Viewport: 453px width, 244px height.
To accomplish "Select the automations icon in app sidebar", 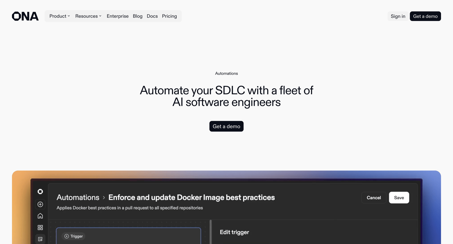I will click(40, 239).
